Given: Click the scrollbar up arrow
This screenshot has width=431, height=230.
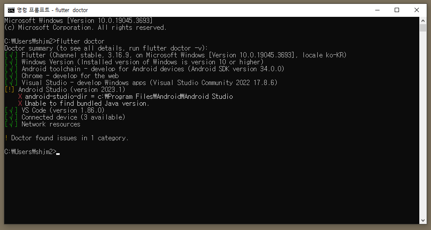Looking at the screenshot, I should coord(423,21).
